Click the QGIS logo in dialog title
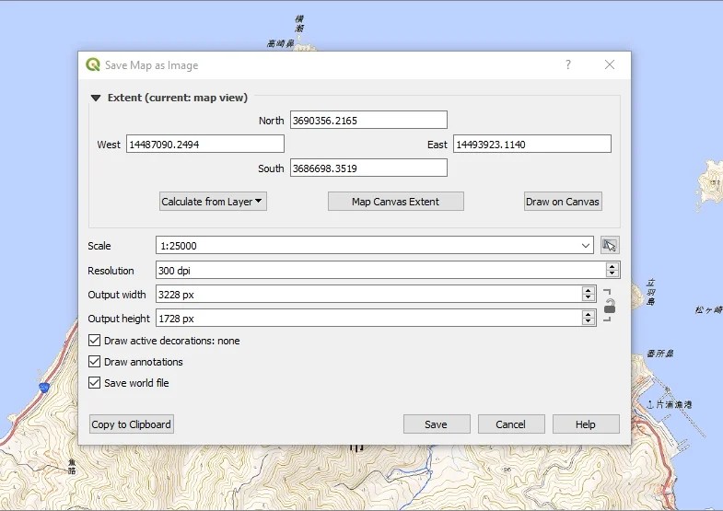 tap(93, 65)
